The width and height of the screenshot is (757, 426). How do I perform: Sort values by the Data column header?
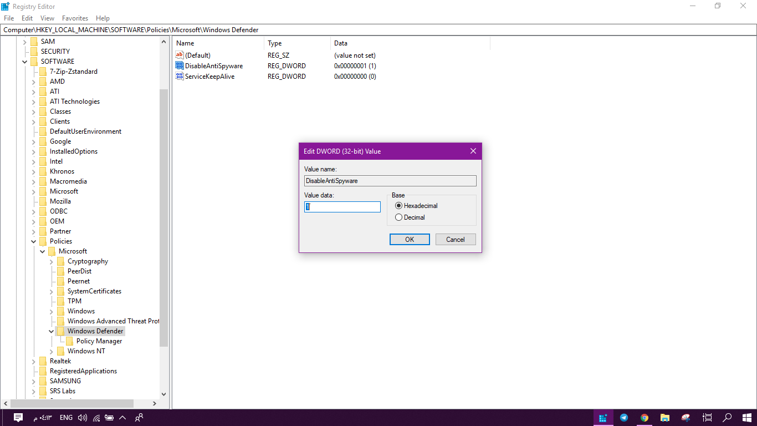(411, 43)
